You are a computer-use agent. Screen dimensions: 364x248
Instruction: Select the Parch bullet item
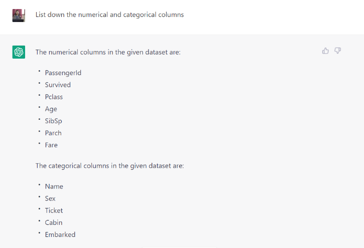tap(53, 133)
